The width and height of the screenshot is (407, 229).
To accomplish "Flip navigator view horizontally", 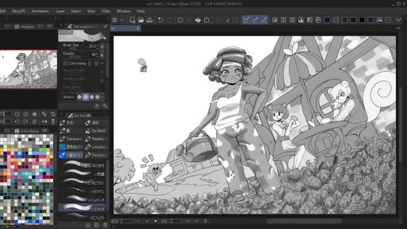I will click(x=45, y=121).
